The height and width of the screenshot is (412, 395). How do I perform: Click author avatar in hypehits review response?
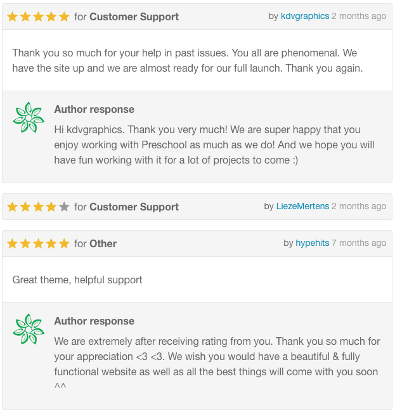coord(29,329)
